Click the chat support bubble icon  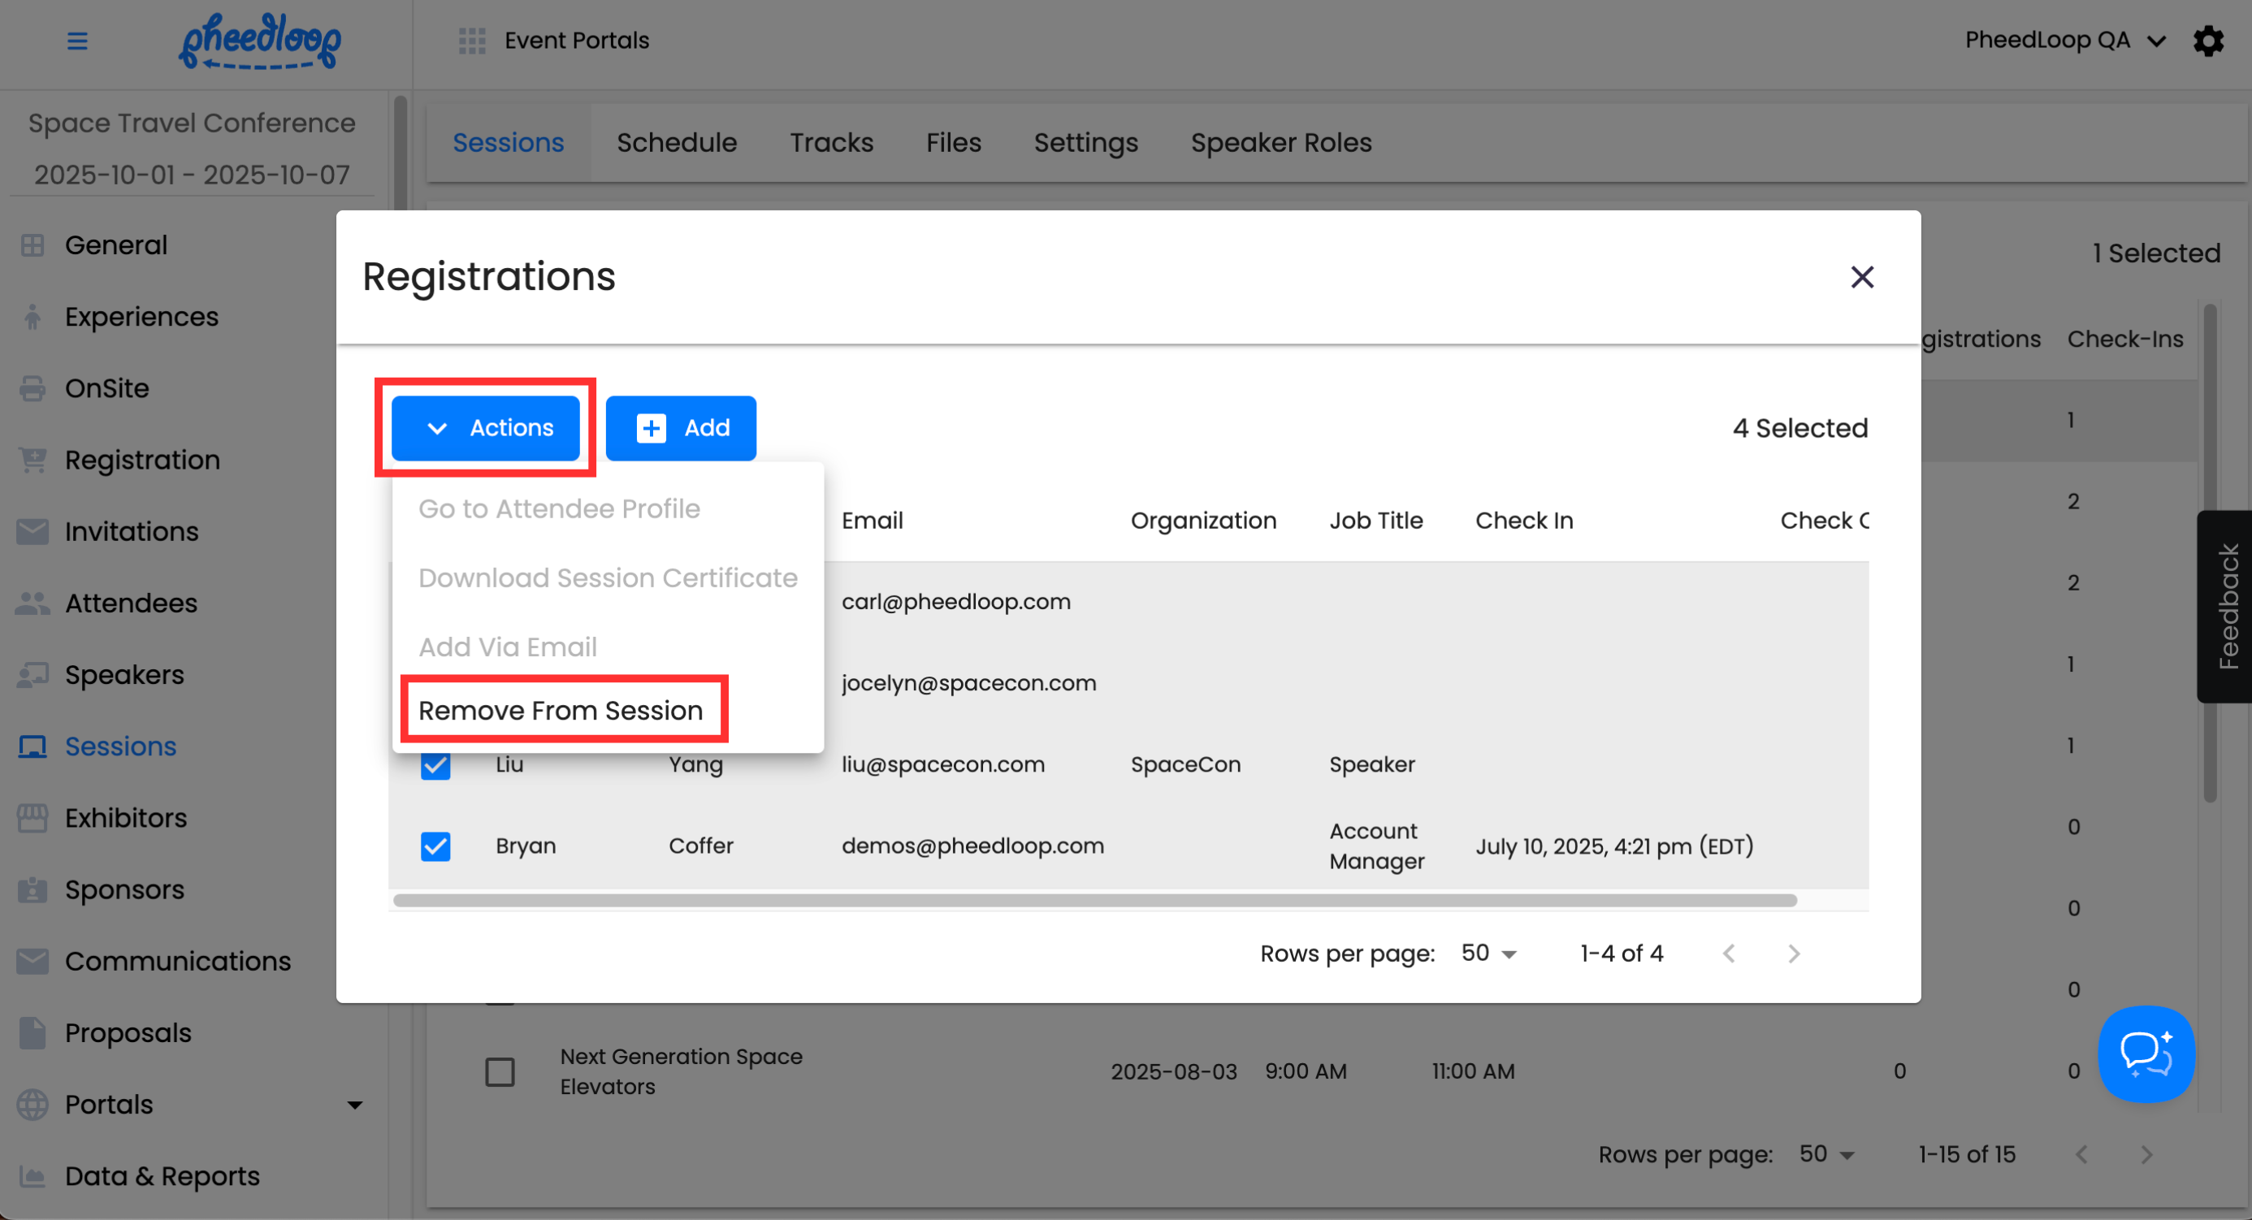2146,1053
